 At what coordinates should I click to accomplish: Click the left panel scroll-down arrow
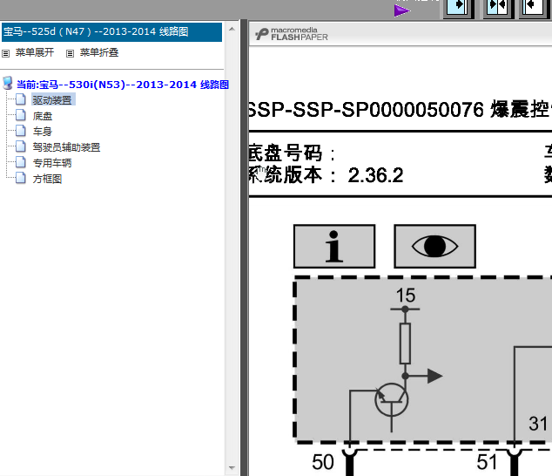click(232, 468)
